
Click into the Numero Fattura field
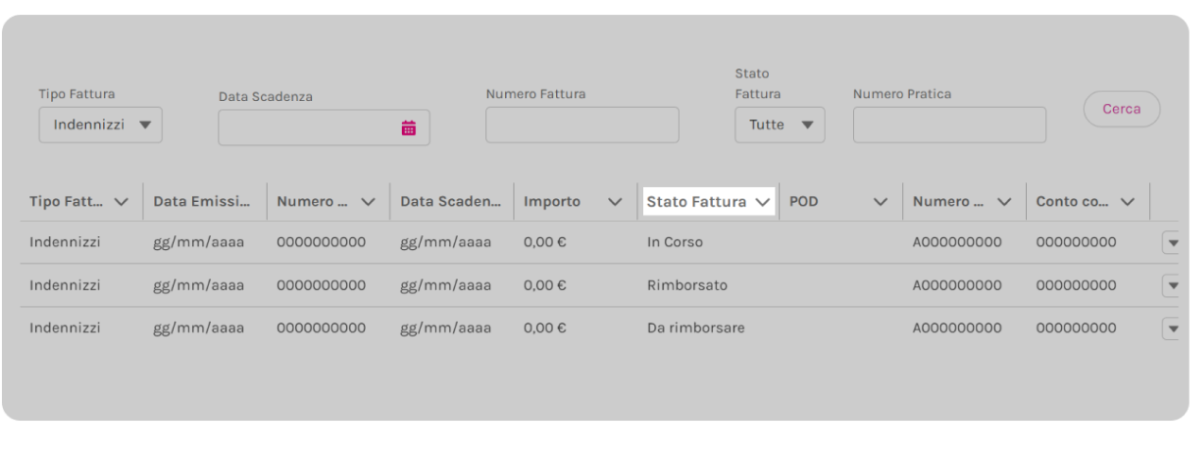tap(583, 125)
